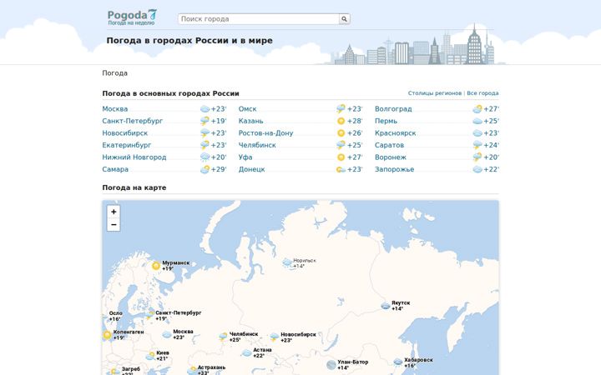Image resolution: width=601 pixels, height=375 pixels.
Task: Click the Мурманск +19 map label
Action: [176, 266]
